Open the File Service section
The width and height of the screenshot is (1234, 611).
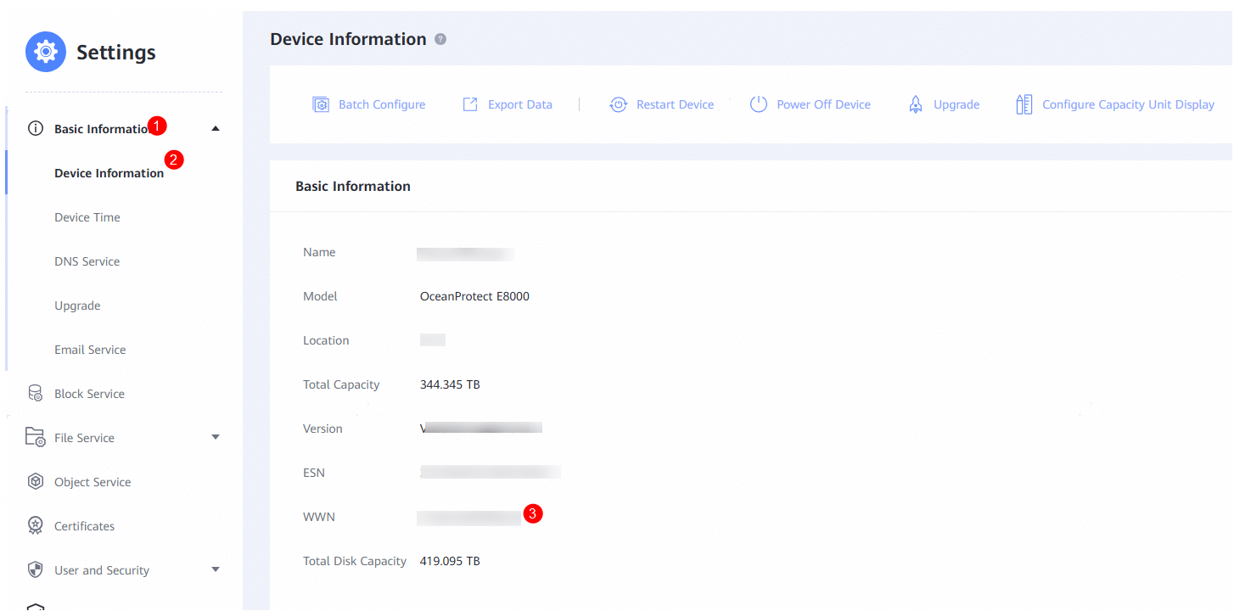pyautogui.click(x=84, y=438)
